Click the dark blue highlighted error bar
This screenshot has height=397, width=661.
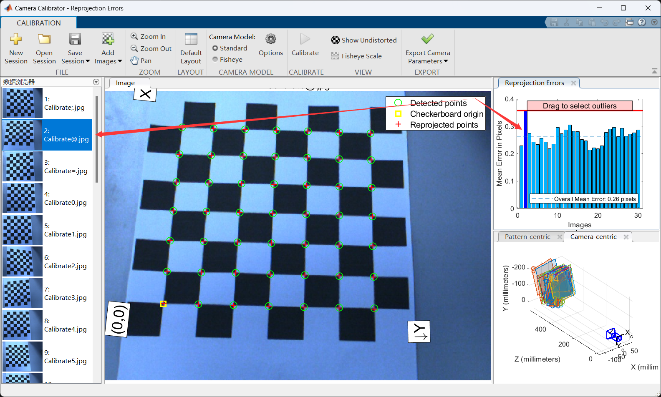[525, 159]
